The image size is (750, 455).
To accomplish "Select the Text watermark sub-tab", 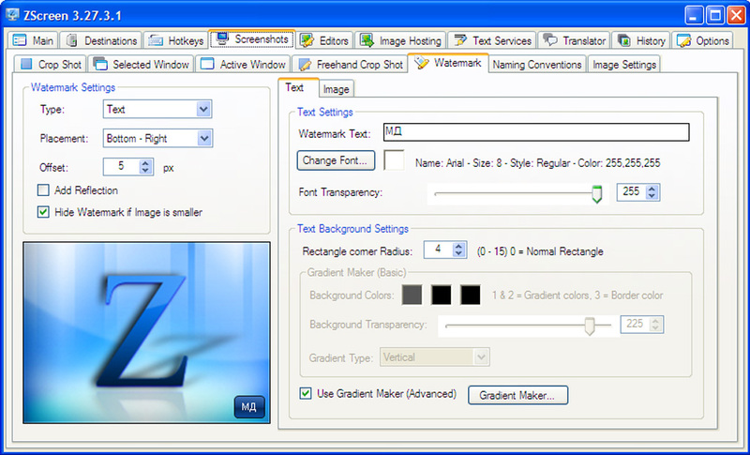I will pos(298,87).
